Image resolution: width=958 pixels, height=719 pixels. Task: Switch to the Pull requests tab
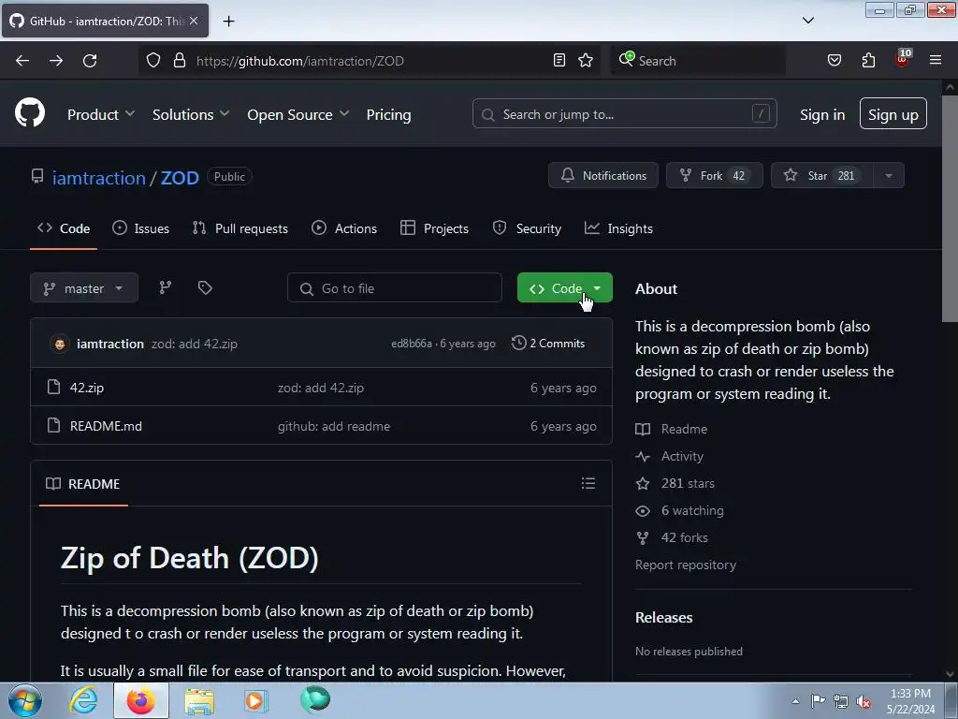coord(240,228)
